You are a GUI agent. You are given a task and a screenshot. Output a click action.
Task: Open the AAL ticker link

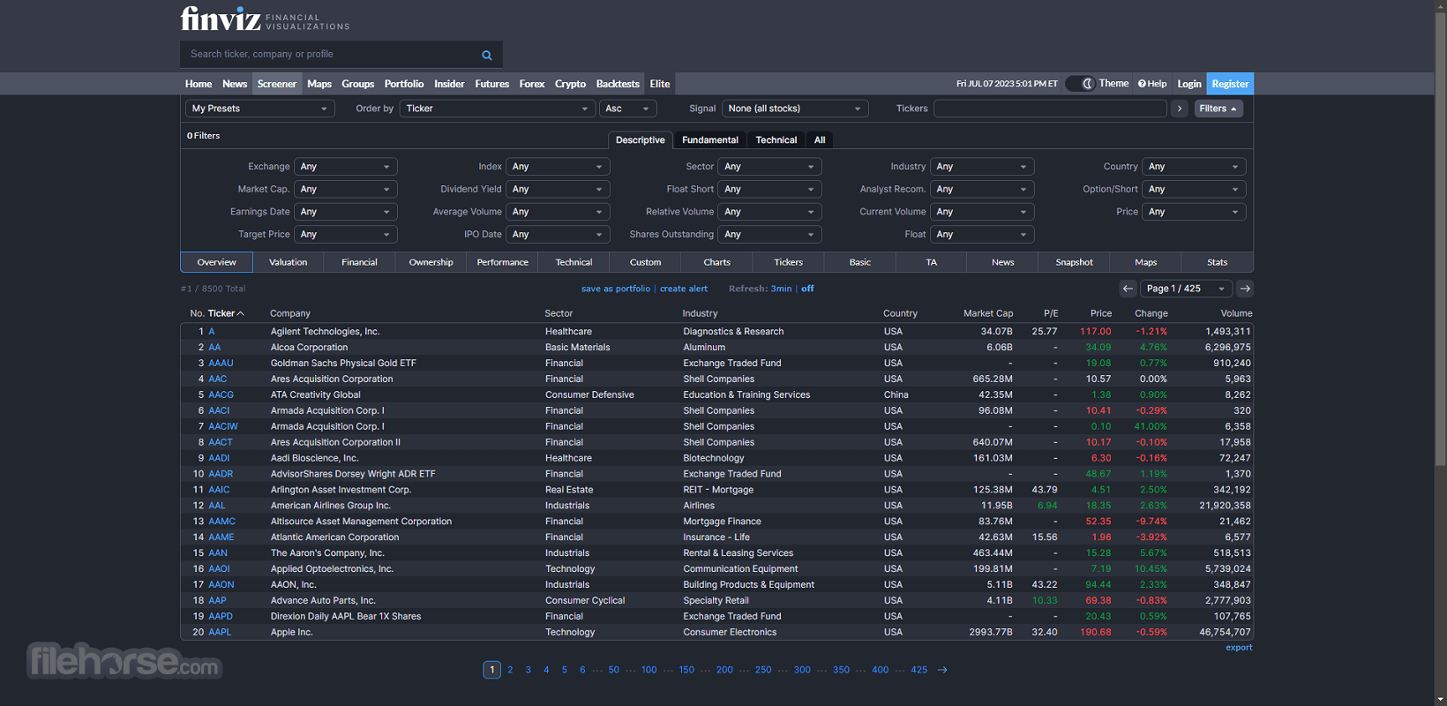[x=217, y=506]
